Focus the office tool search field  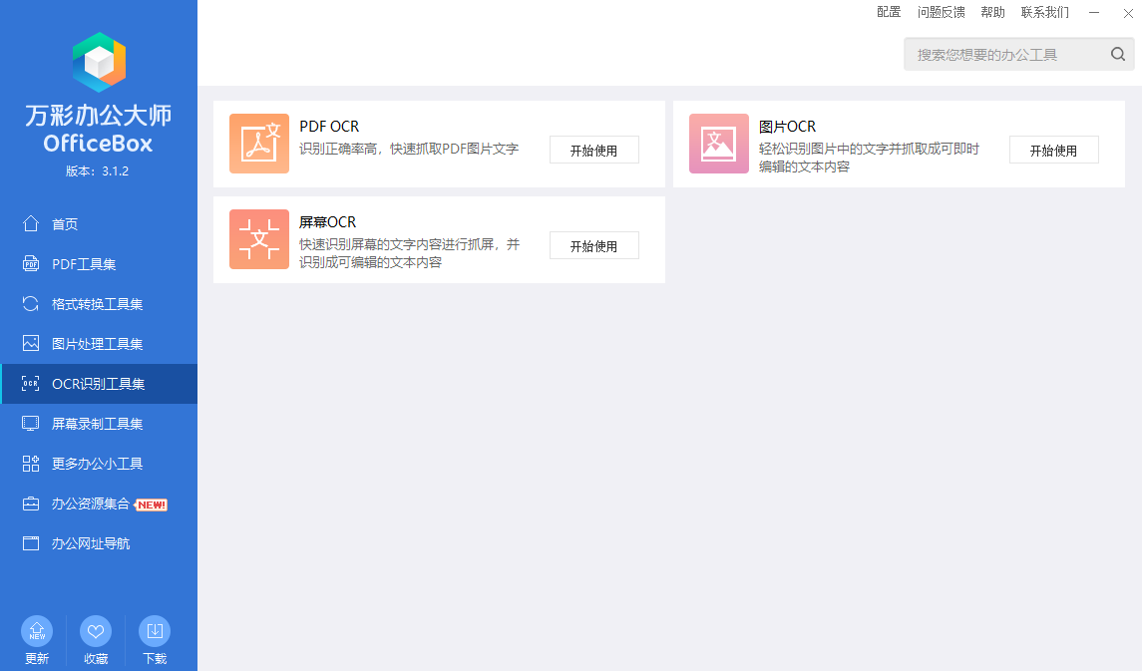tap(1005, 55)
